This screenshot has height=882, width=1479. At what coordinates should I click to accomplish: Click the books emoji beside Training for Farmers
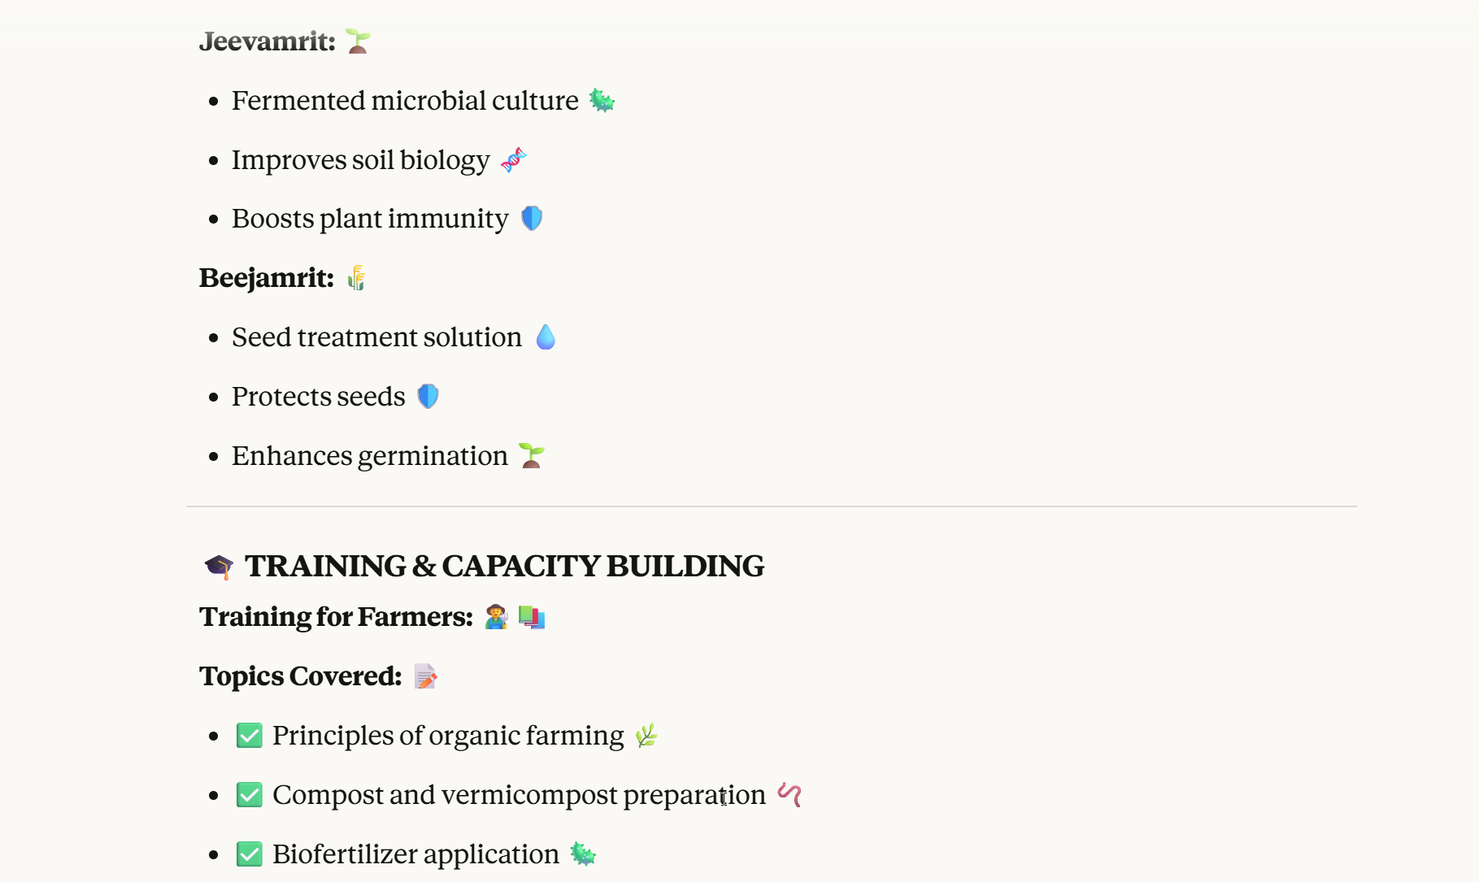(x=532, y=618)
